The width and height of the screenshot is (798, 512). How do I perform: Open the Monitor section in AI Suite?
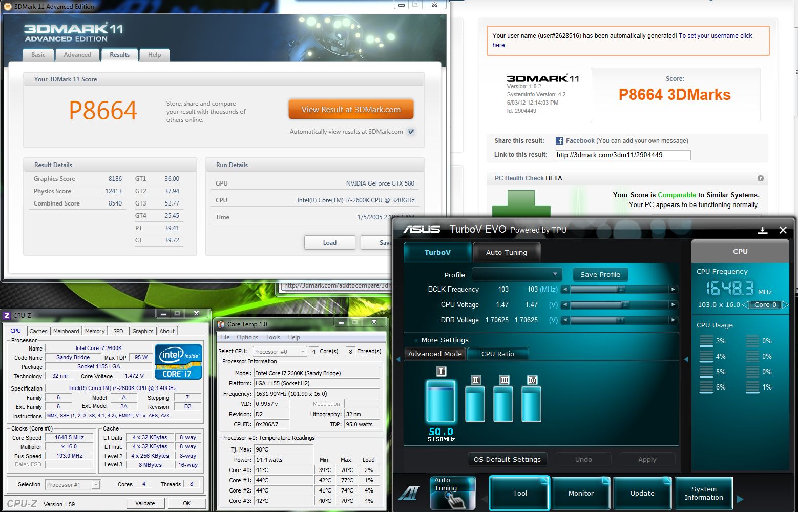pos(581,493)
